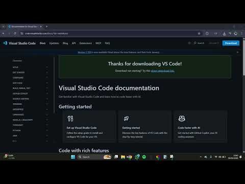The height and width of the screenshot is (184, 245).
Task: Open the tab search dropdown in the tab strip
Action: coord(3,27)
